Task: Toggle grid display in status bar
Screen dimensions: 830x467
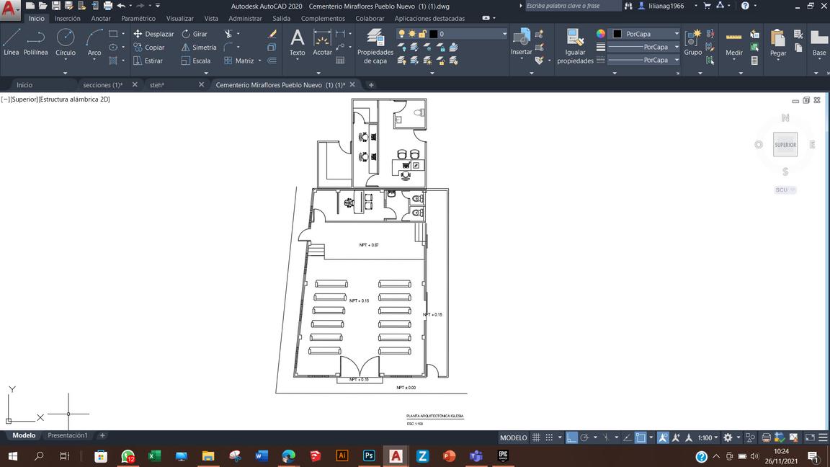Action: [536, 438]
